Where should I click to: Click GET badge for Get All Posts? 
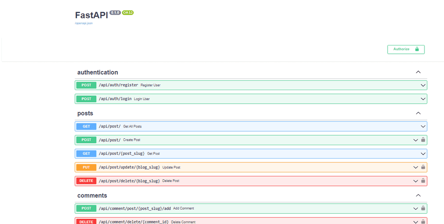coord(86,127)
